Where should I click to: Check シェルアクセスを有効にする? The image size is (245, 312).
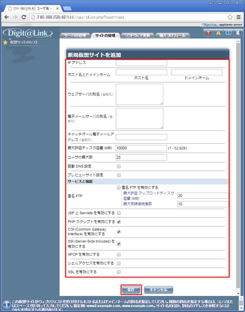pos(119,263)
